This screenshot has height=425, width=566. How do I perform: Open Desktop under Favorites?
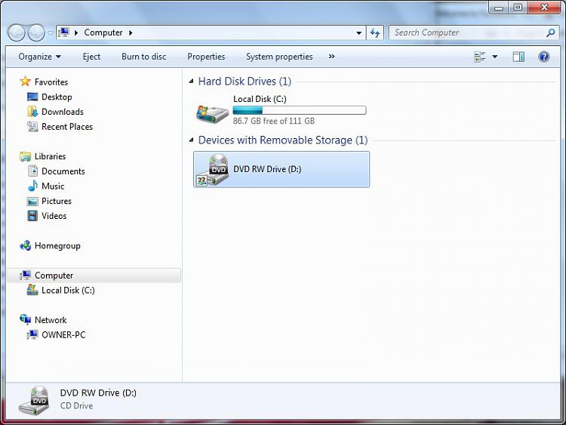[57, 97]
